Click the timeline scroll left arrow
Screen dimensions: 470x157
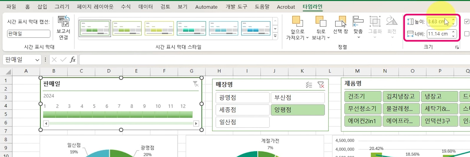46,123
